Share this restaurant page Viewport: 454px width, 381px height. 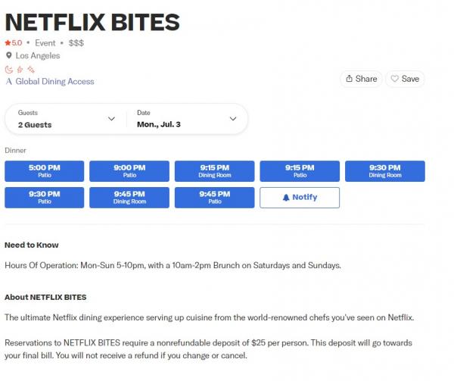362,79
